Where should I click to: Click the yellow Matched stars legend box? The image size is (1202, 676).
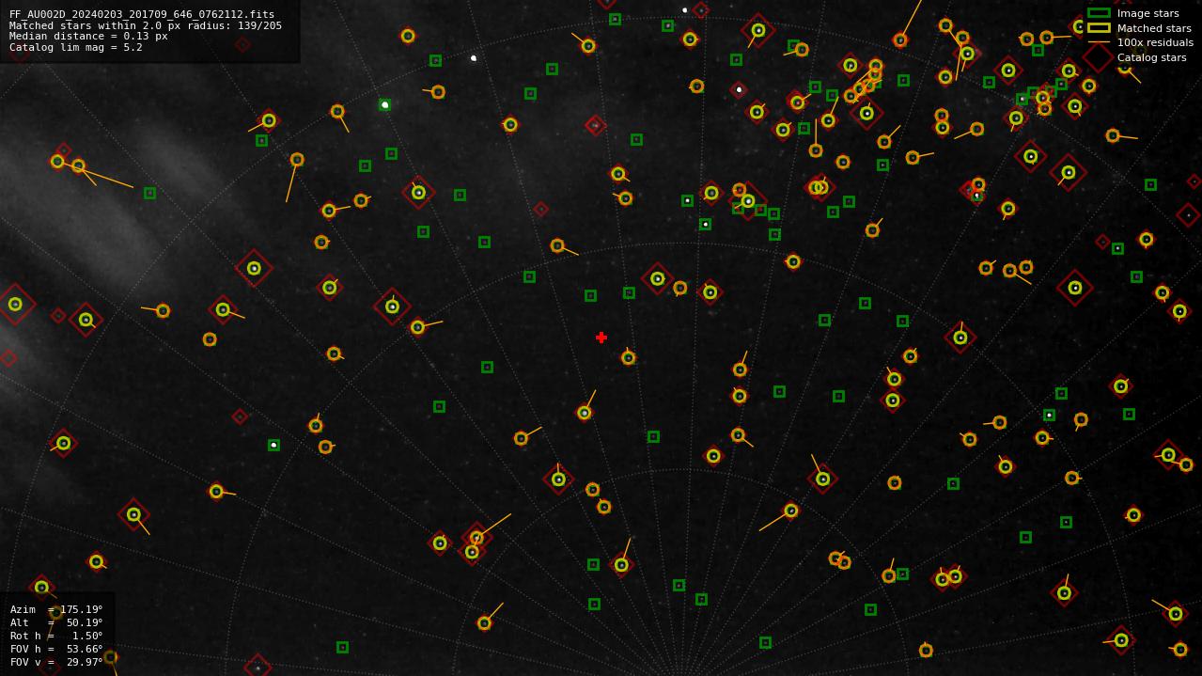point(1099,28)
